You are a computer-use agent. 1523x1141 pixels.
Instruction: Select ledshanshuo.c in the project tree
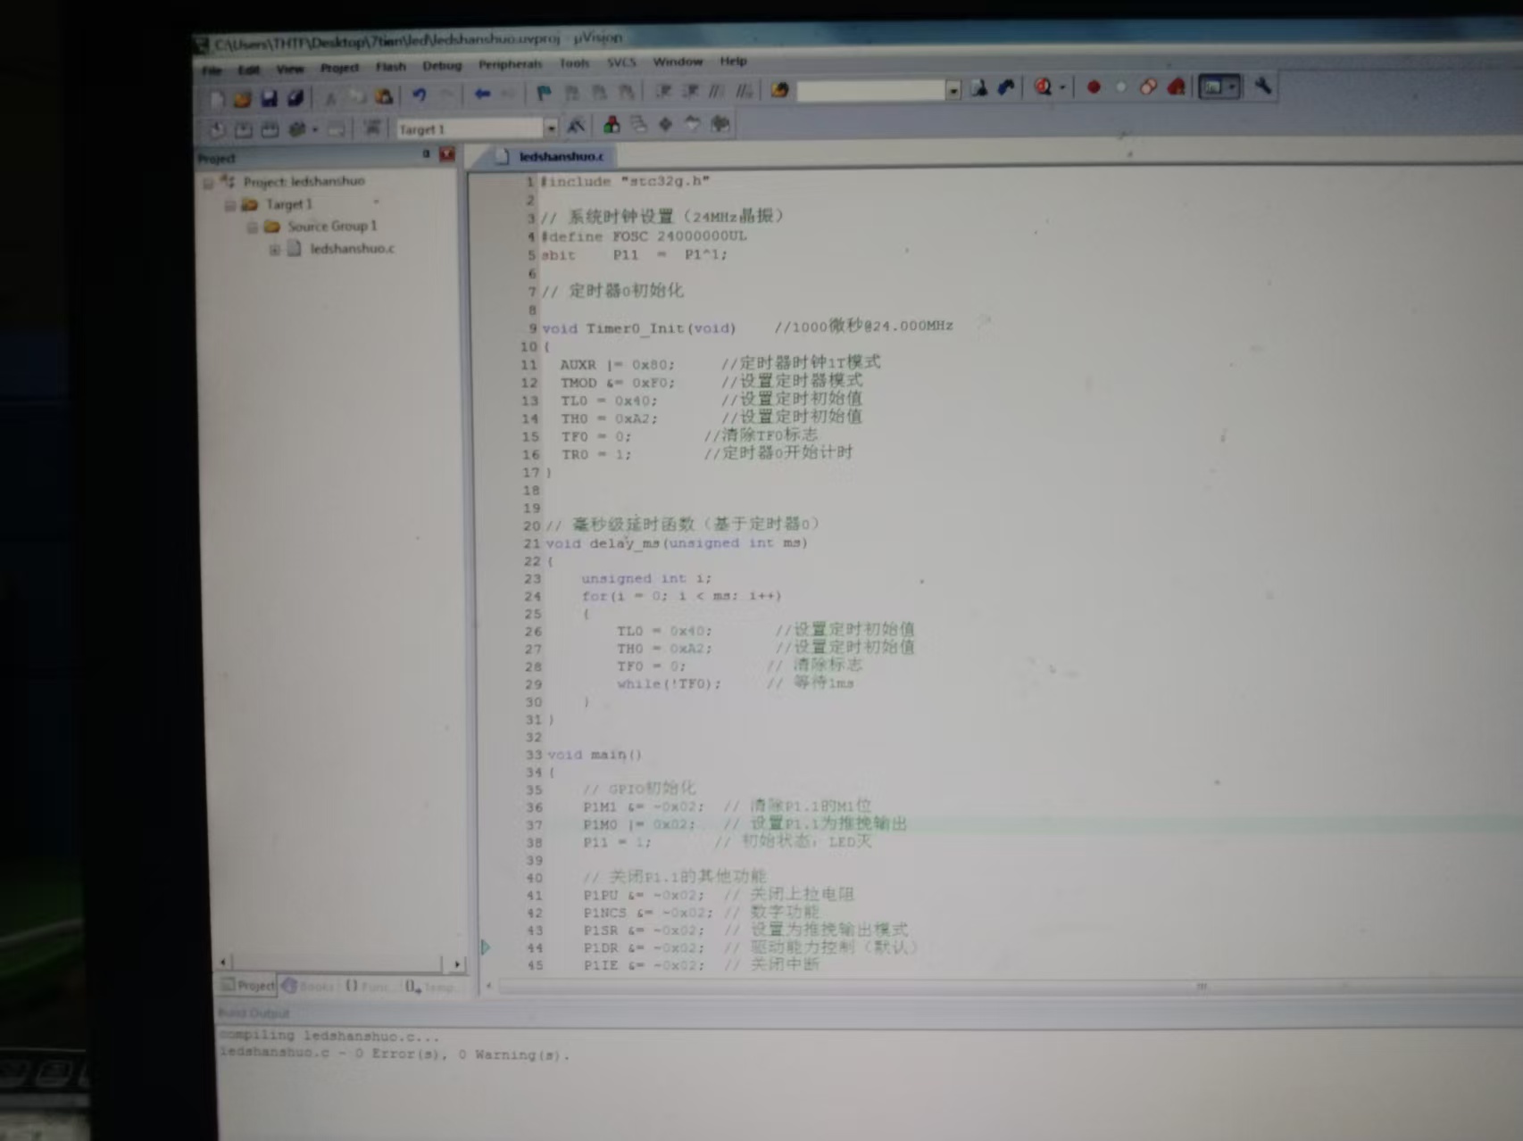coord(352,249)
